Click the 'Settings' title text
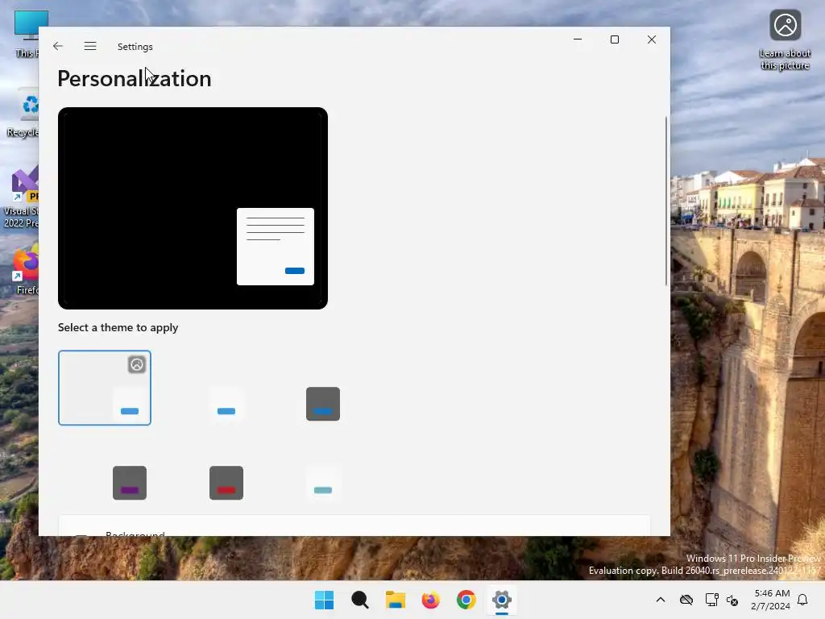The image size is (825, 619). (x=135, y=46)
